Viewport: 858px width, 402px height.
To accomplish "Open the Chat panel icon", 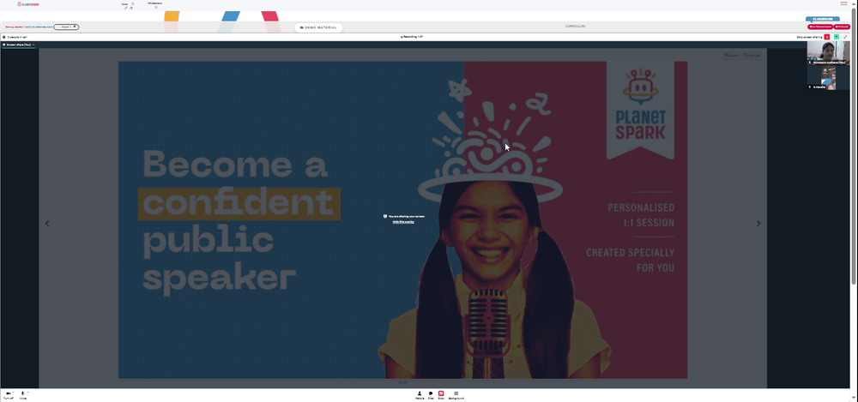I will (x=431, y=395).
